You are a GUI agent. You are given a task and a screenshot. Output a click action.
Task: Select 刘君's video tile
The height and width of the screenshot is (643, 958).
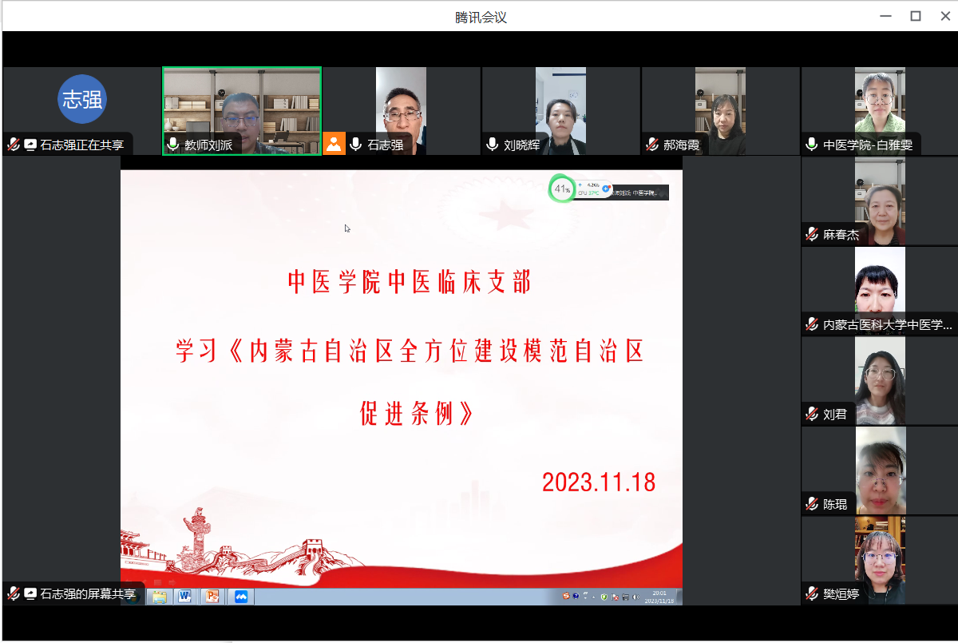coord(879,381)
